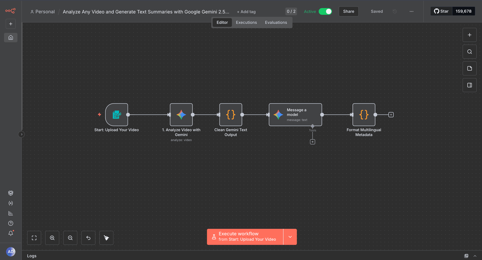Open the home icon in the left sidebar
The height and width of the screenshot is (260, 482).
point(10,37)
